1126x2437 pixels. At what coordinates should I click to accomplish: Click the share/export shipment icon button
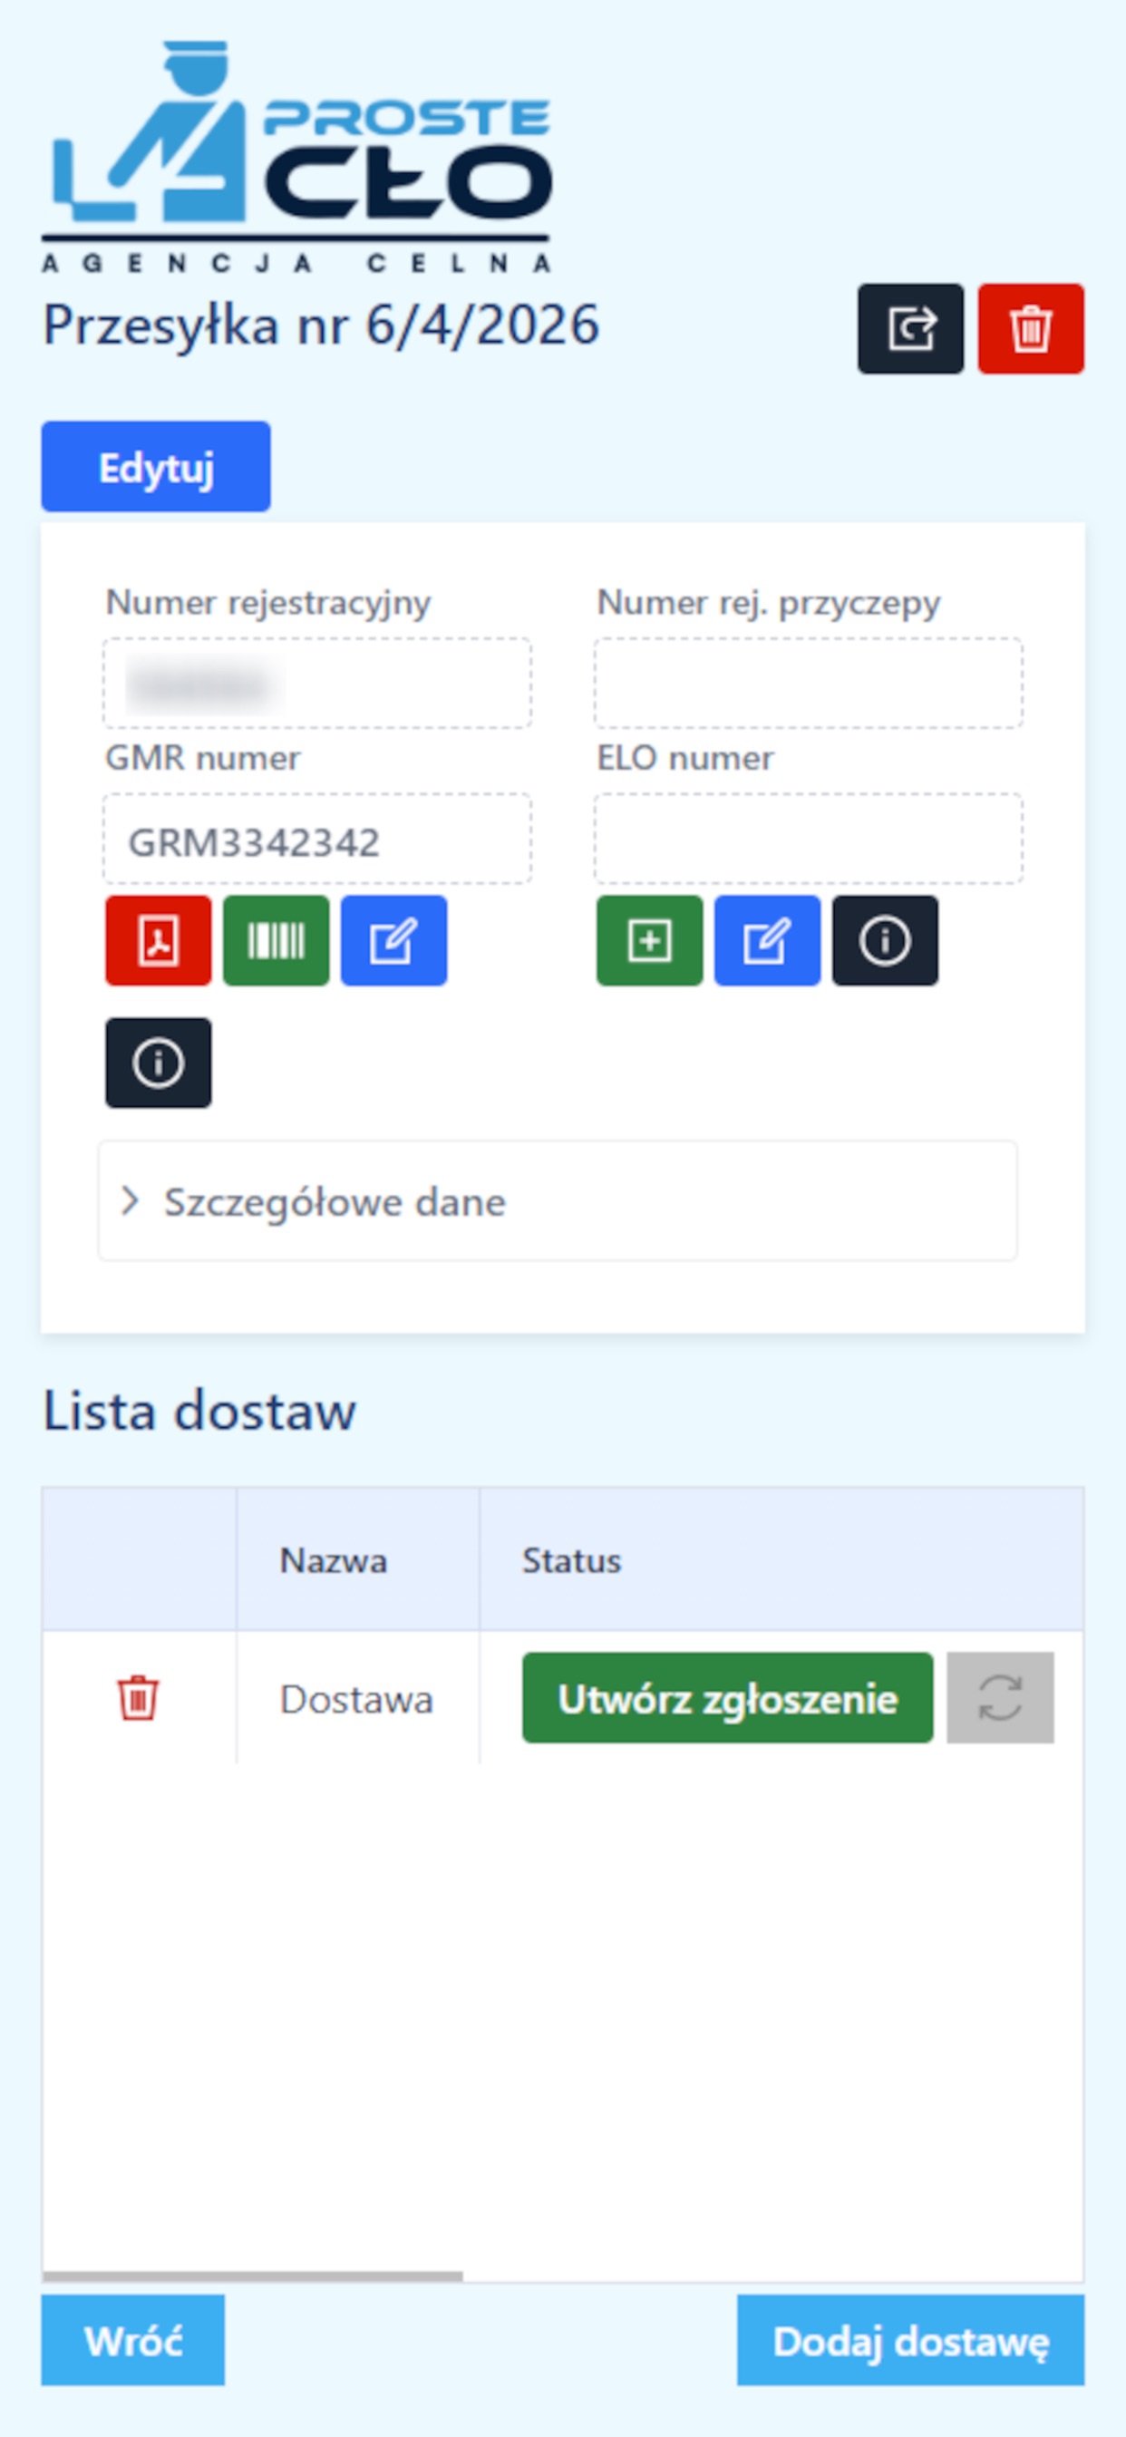point(910,328)
